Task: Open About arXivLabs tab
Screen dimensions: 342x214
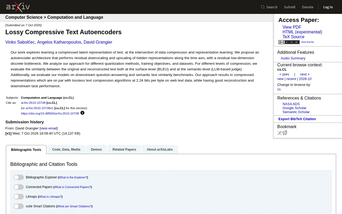Action: [160, 150]
